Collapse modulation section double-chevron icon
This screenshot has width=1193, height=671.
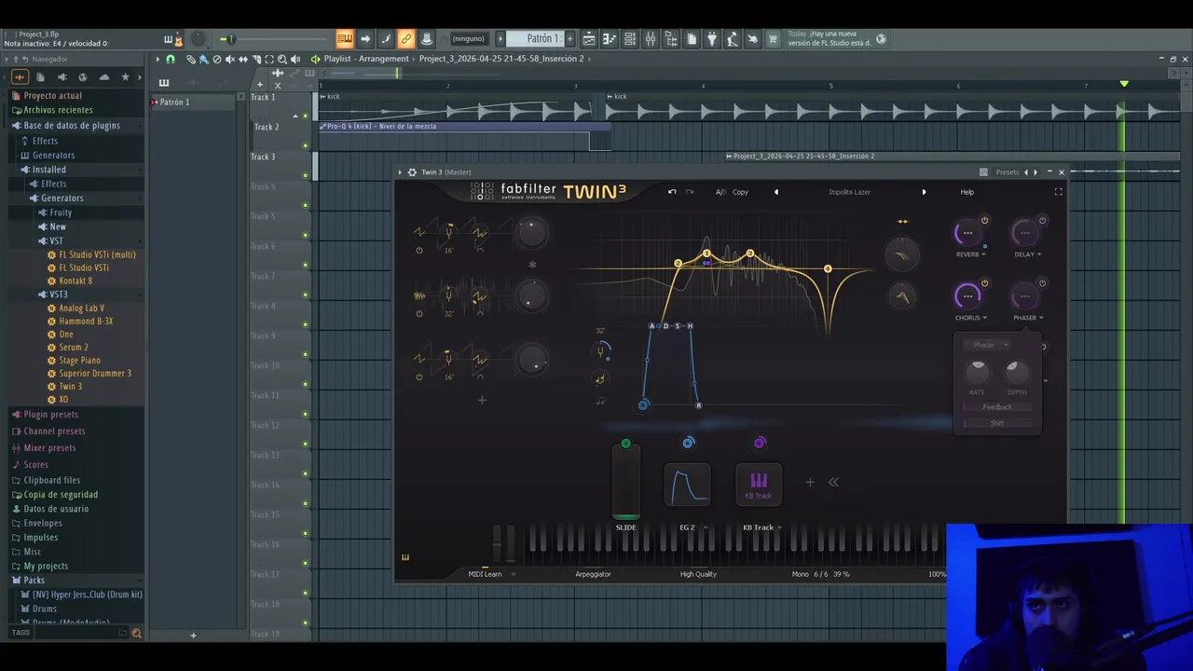833,482
